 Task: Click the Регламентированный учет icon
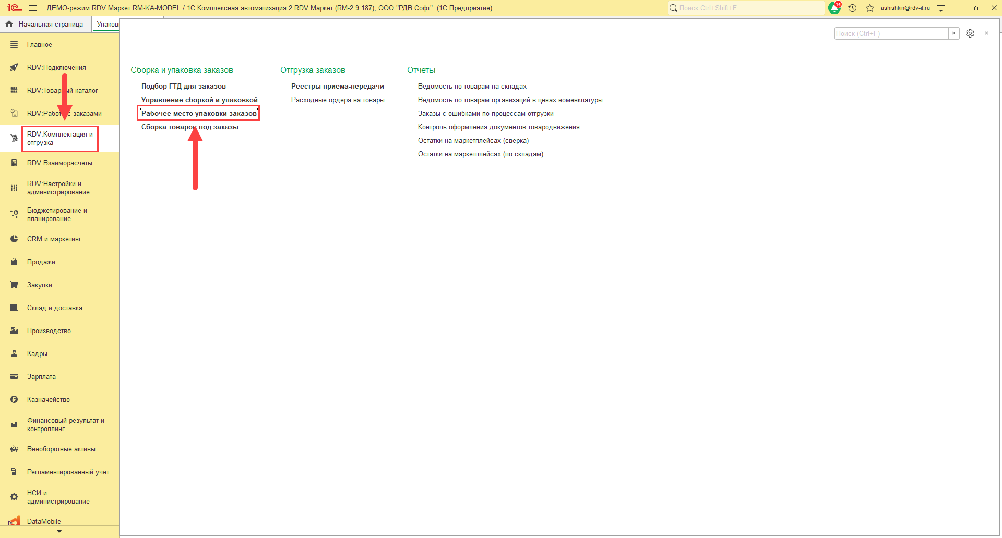pyautogui.click(x=14, y=472)
